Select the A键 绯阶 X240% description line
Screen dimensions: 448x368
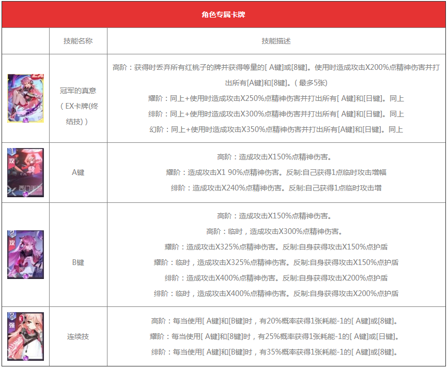(x=276, y=188)
